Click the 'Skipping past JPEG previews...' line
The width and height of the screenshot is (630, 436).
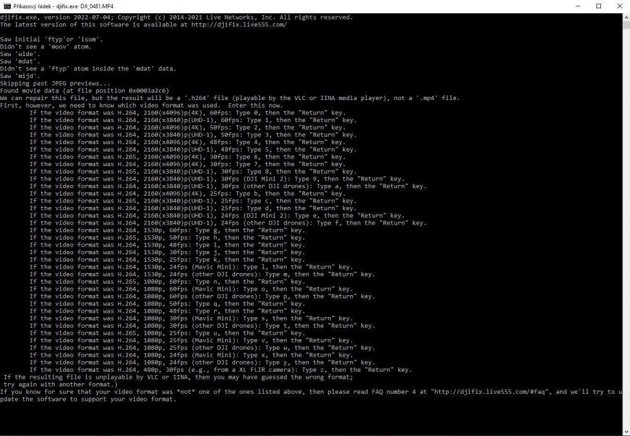pos(55,83)
